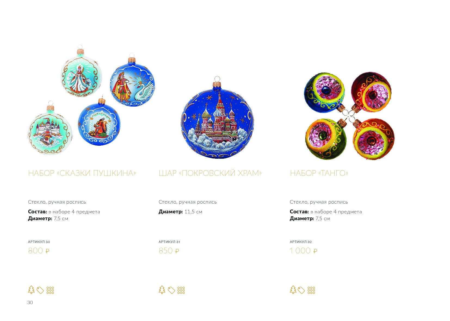The width and height of the screenshot is (450, 321).
Task: Select the 800 ₽ price
Action: (39, 251)
